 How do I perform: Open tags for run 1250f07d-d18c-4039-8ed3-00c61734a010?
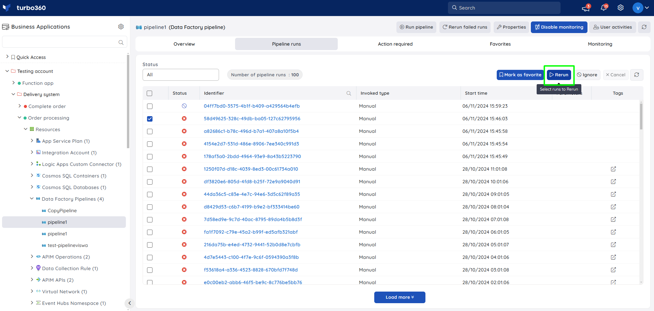(613, 169)
